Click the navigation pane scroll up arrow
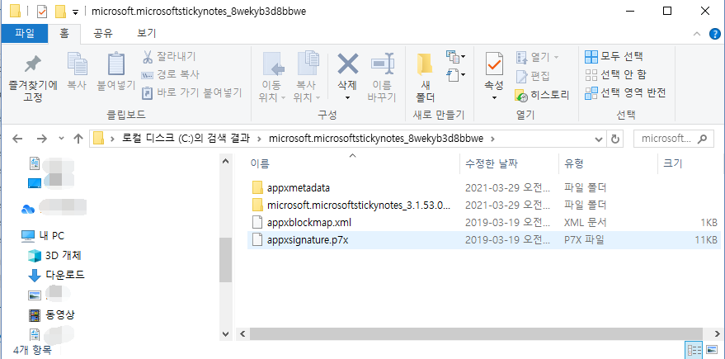The width and height of the screenshot is (725, 359). 226,161
